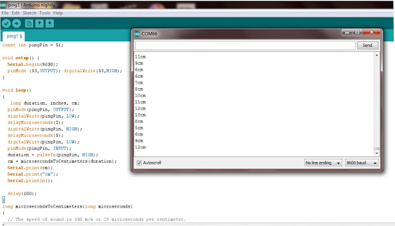Open the Edit menu
This screenshot has height=226, width=395.
tap(15, 13)
